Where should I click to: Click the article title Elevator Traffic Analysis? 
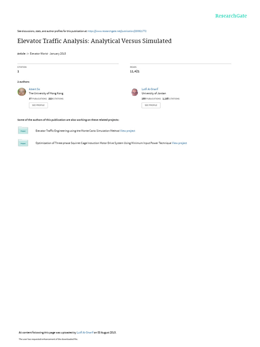coord(94,41)
